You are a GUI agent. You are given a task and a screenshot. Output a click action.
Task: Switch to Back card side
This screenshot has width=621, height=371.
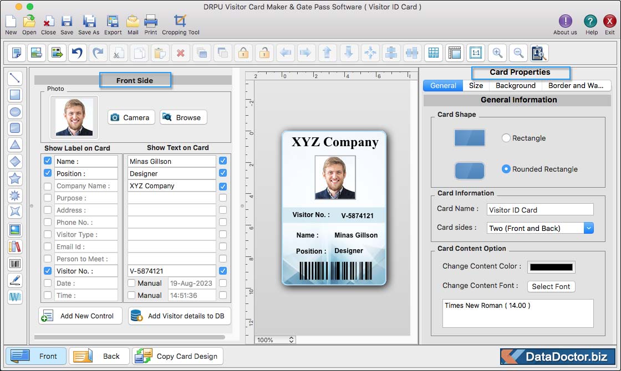99,356
